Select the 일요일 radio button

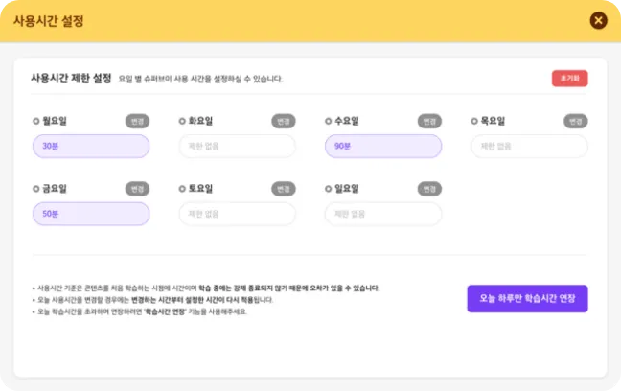click(x=329, y=189)
